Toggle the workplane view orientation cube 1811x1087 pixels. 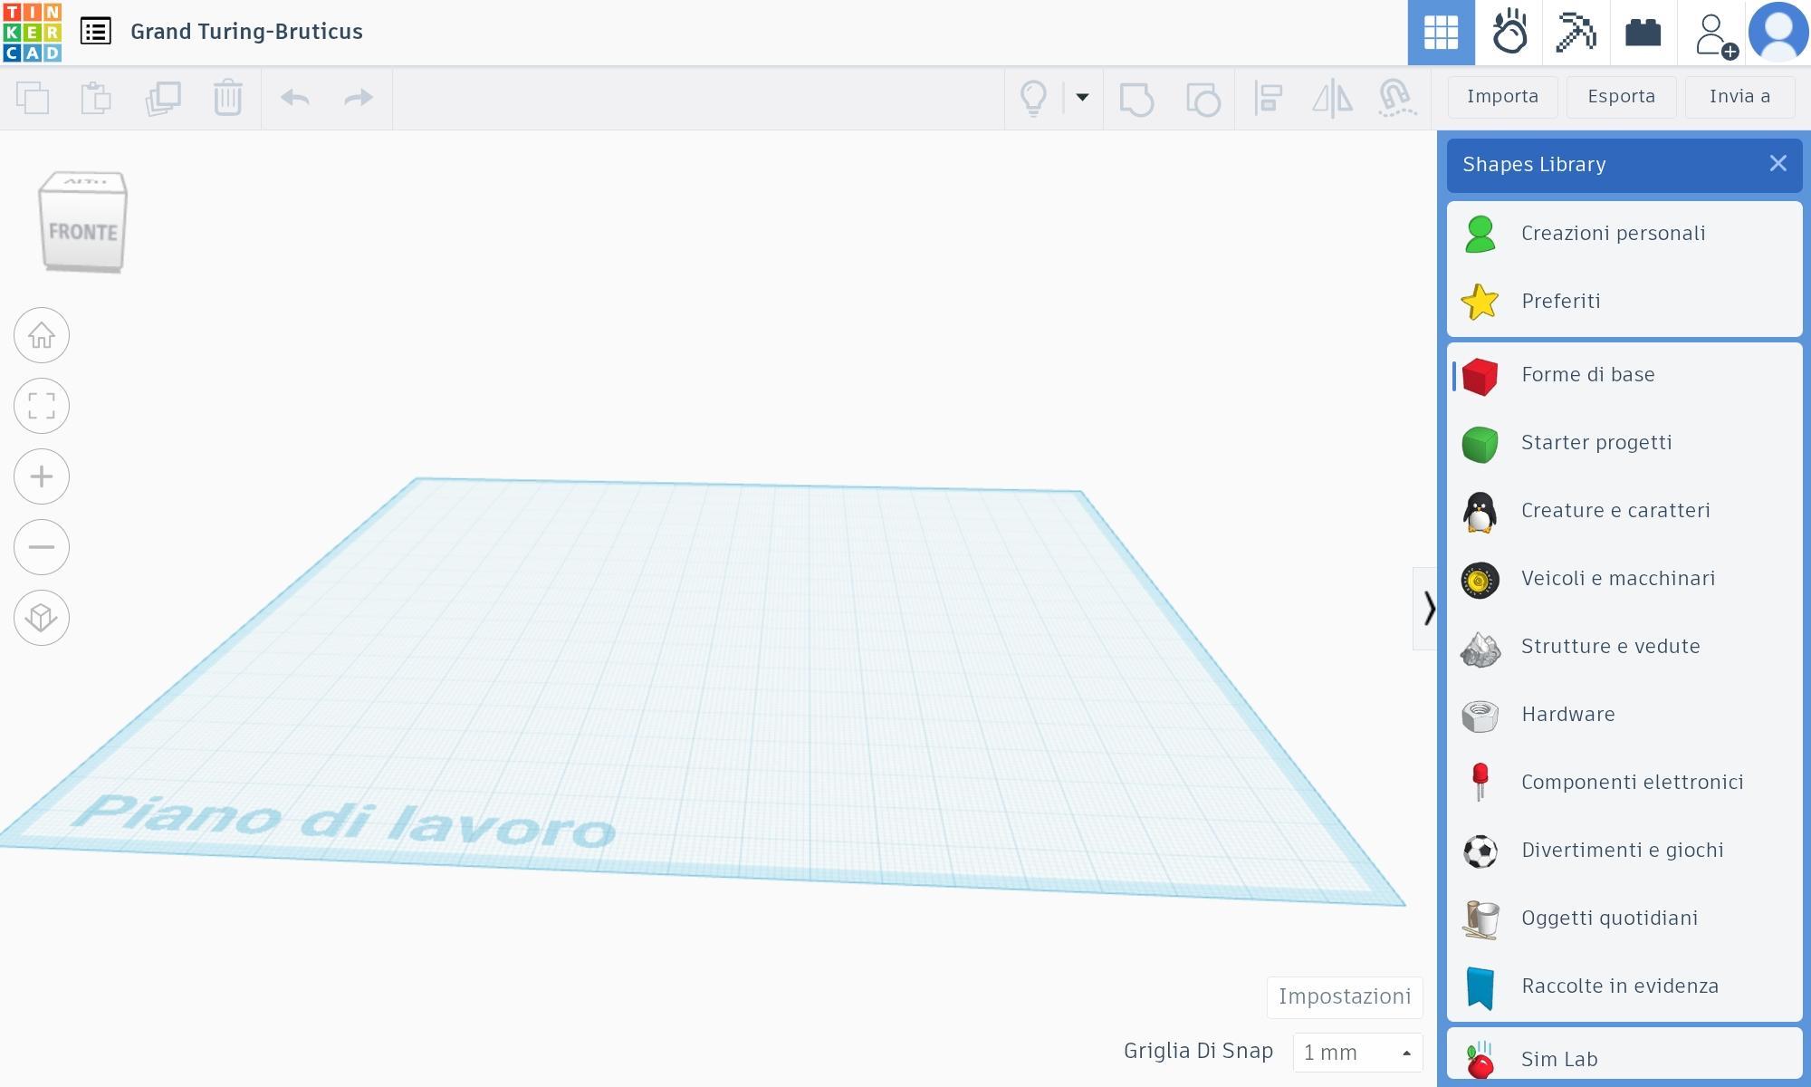point(82,223)
